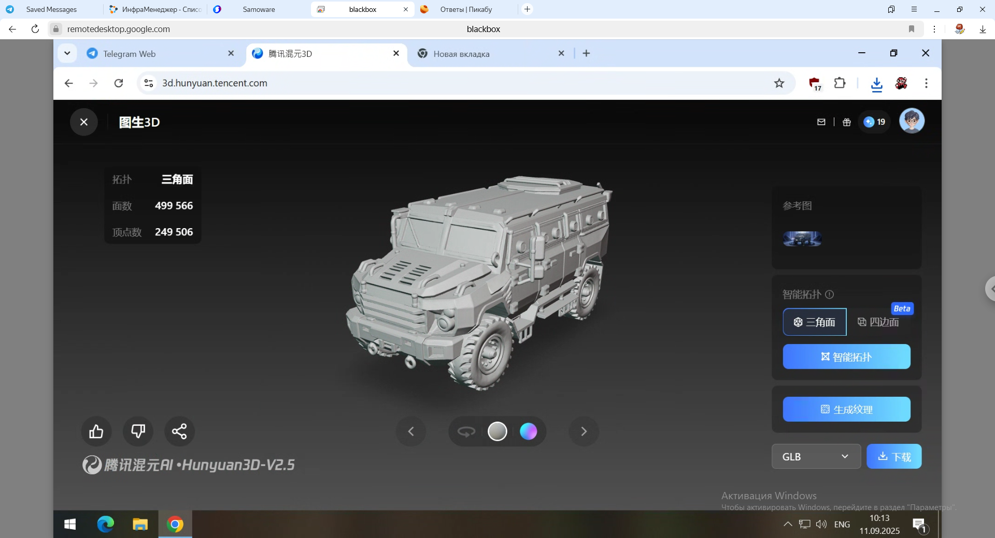Viewport: 995px width, 538px height.
Task: Click the thumbs up like icon
Action: click(x=96, y=431)
